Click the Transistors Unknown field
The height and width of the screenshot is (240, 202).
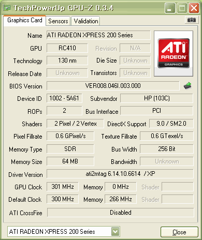[135, 73]
